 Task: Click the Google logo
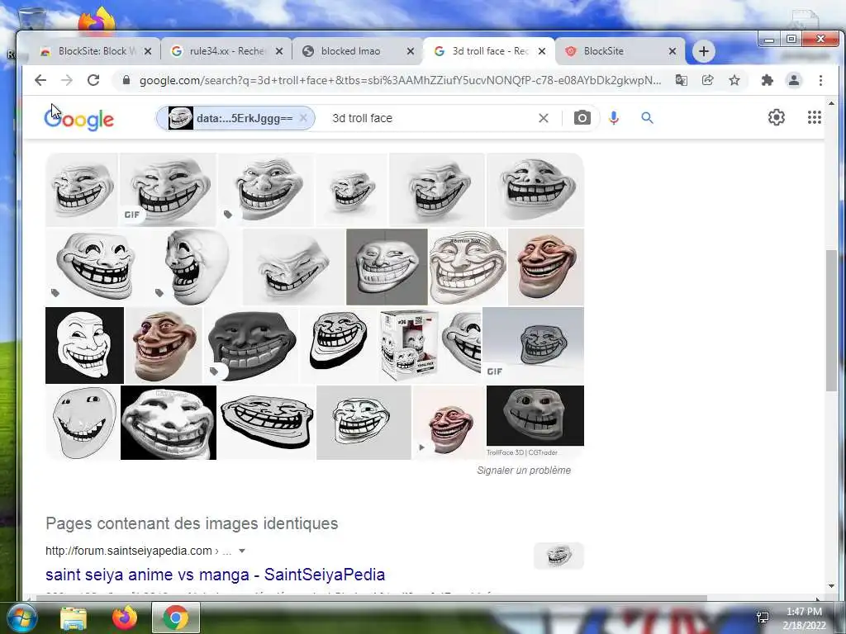coord(78,119)
